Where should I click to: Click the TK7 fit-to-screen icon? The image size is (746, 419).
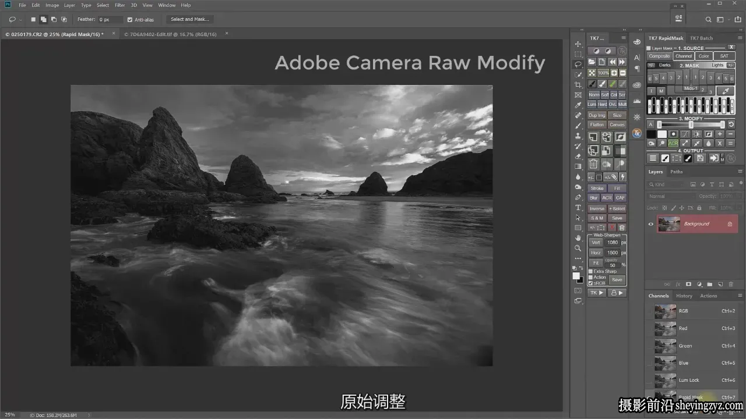[x=592, y=73]
